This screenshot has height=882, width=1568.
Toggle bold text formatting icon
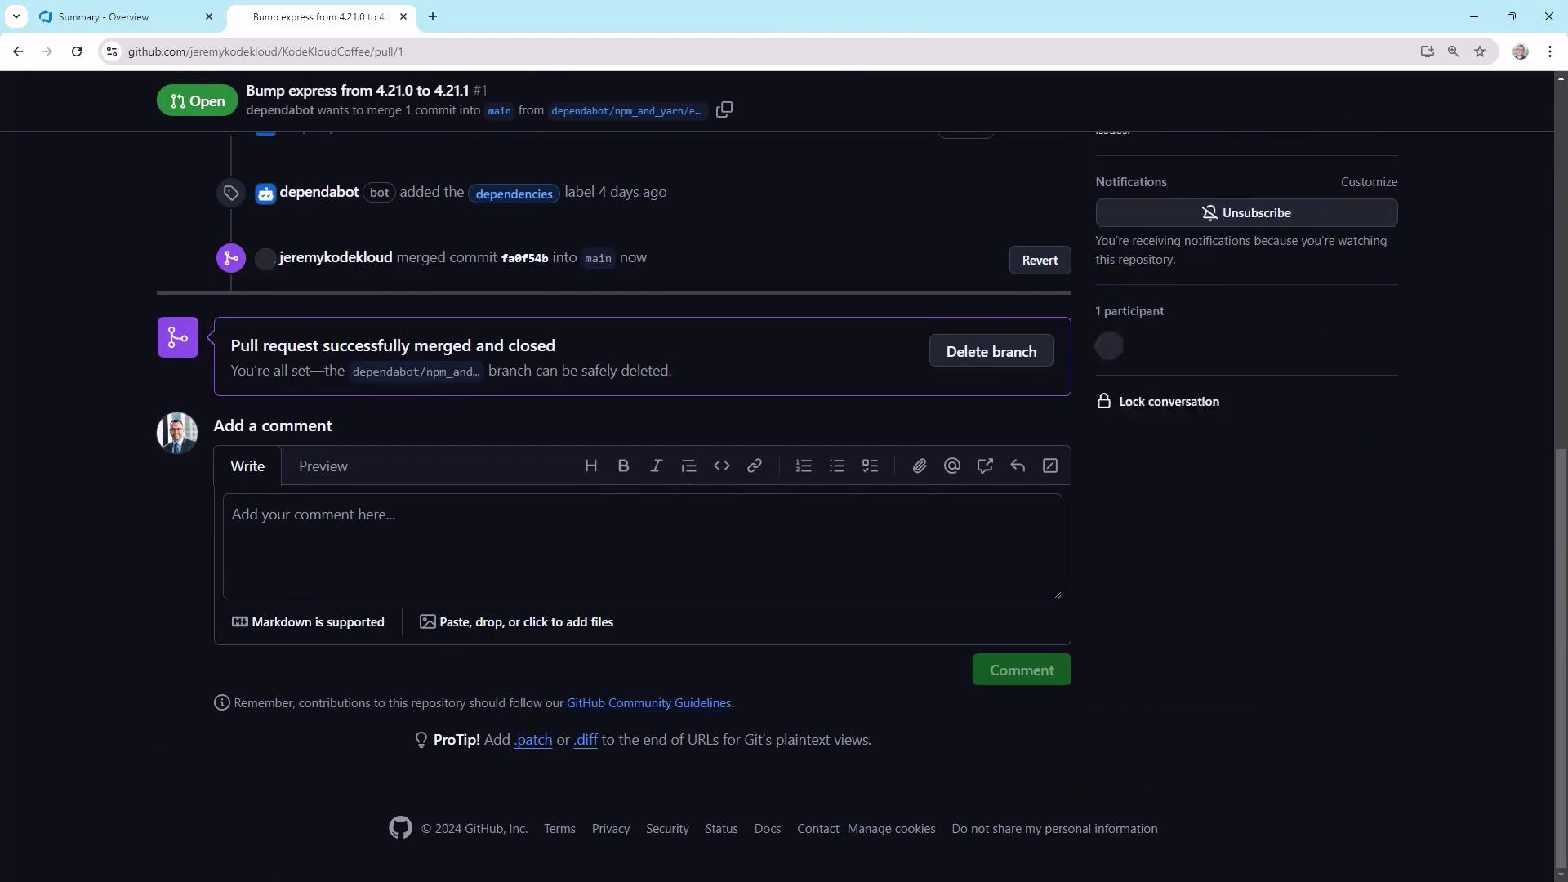(x=623, y=465)
